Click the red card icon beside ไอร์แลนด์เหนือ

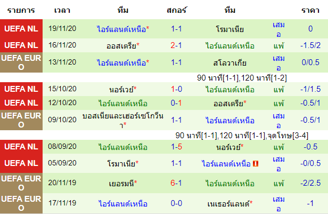tap(256, 163)
